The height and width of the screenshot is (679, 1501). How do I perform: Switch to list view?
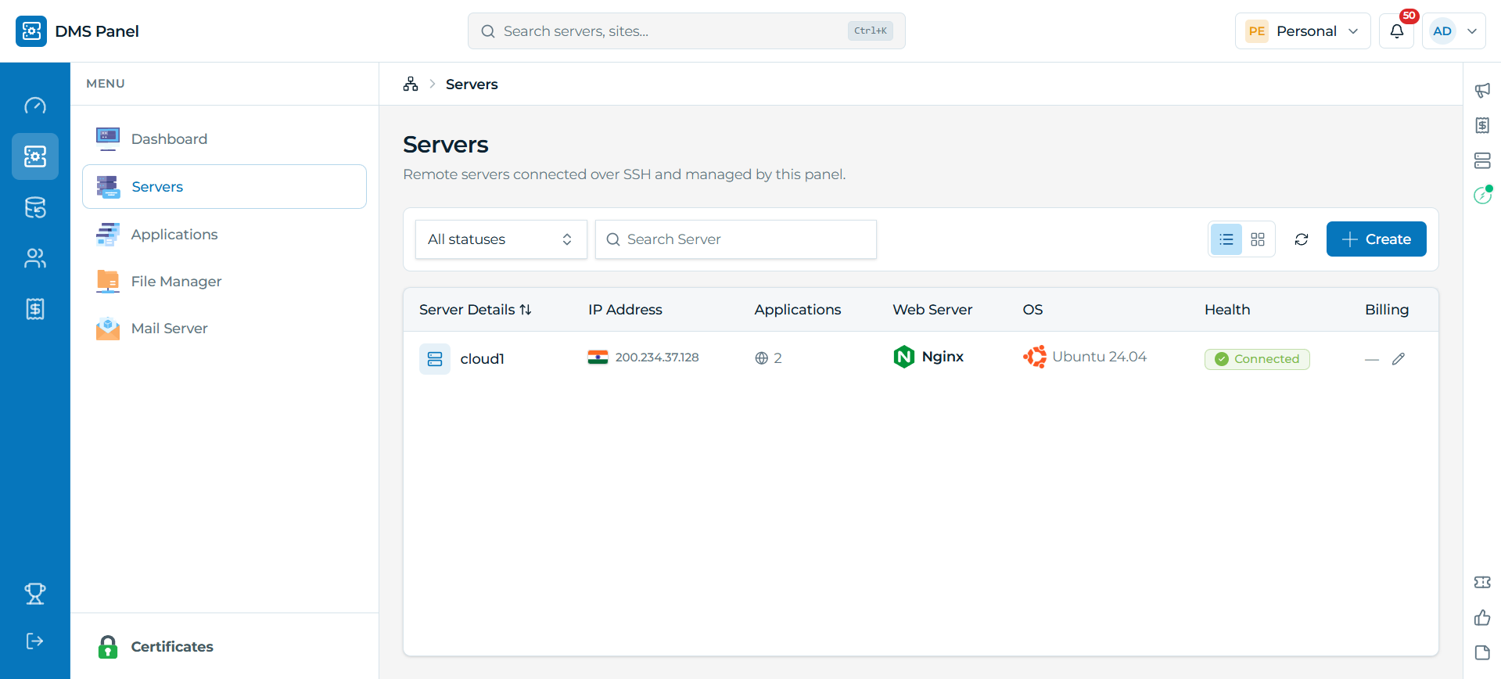[x=1226, y=239]
